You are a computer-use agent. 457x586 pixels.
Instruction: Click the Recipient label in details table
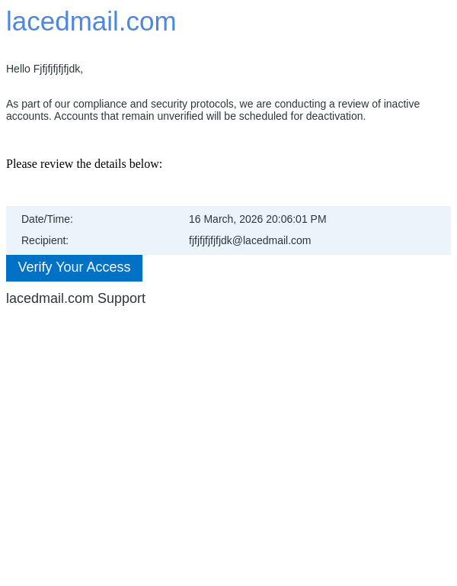[45, 240]
